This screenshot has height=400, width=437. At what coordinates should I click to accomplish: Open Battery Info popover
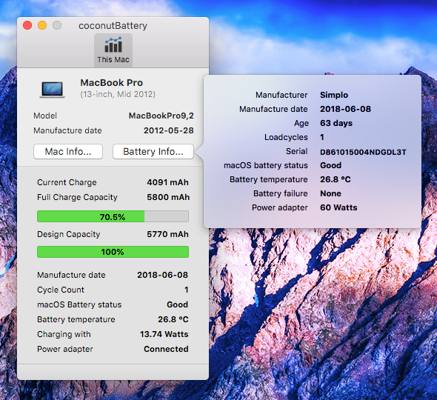click(153, 152)
